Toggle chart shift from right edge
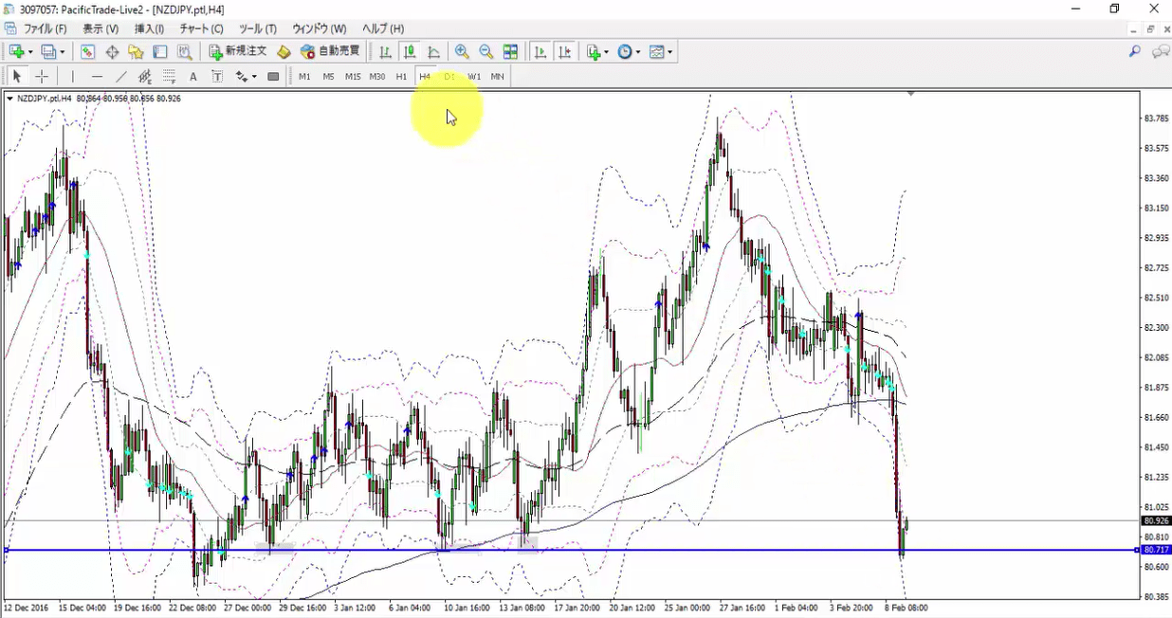The width and height of the screenshot is (1172, 618). click(565, 52)
